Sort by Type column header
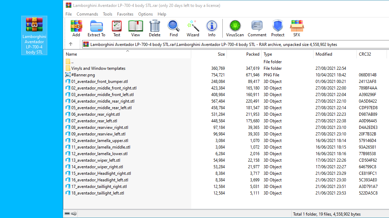This screenshot has width=389, height=218. pyautogui.click(x=287, y=54)
